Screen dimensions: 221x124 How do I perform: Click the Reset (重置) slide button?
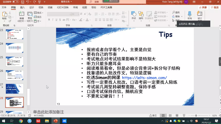(38, 17)
